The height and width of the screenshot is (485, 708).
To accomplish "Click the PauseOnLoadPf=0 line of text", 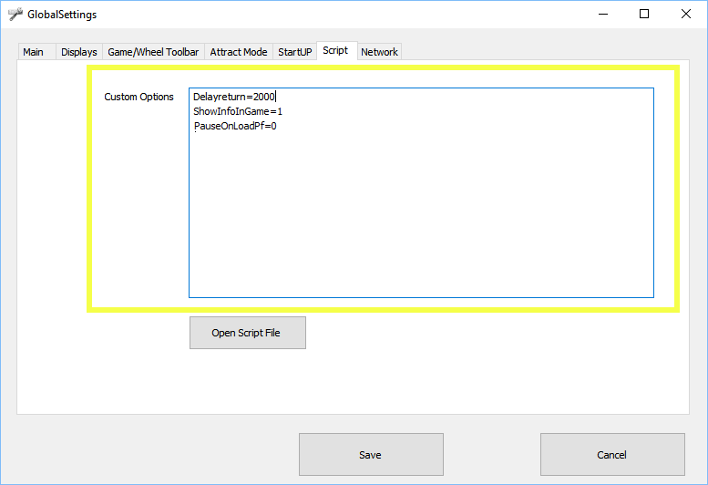I will (235, 126).
